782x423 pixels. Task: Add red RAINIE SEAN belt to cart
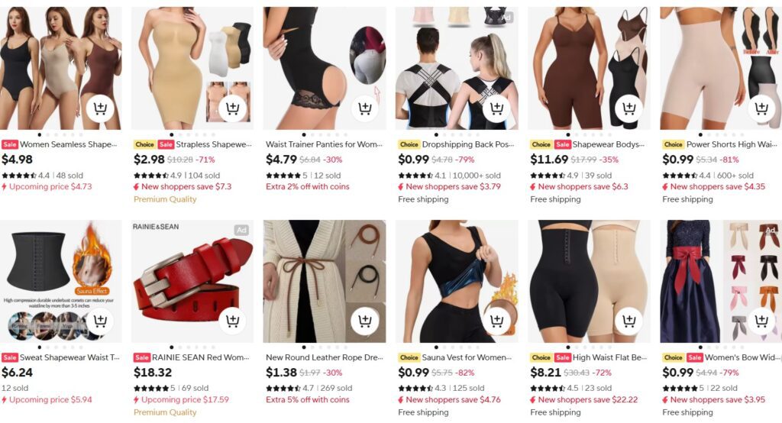(x=232, y=321)
